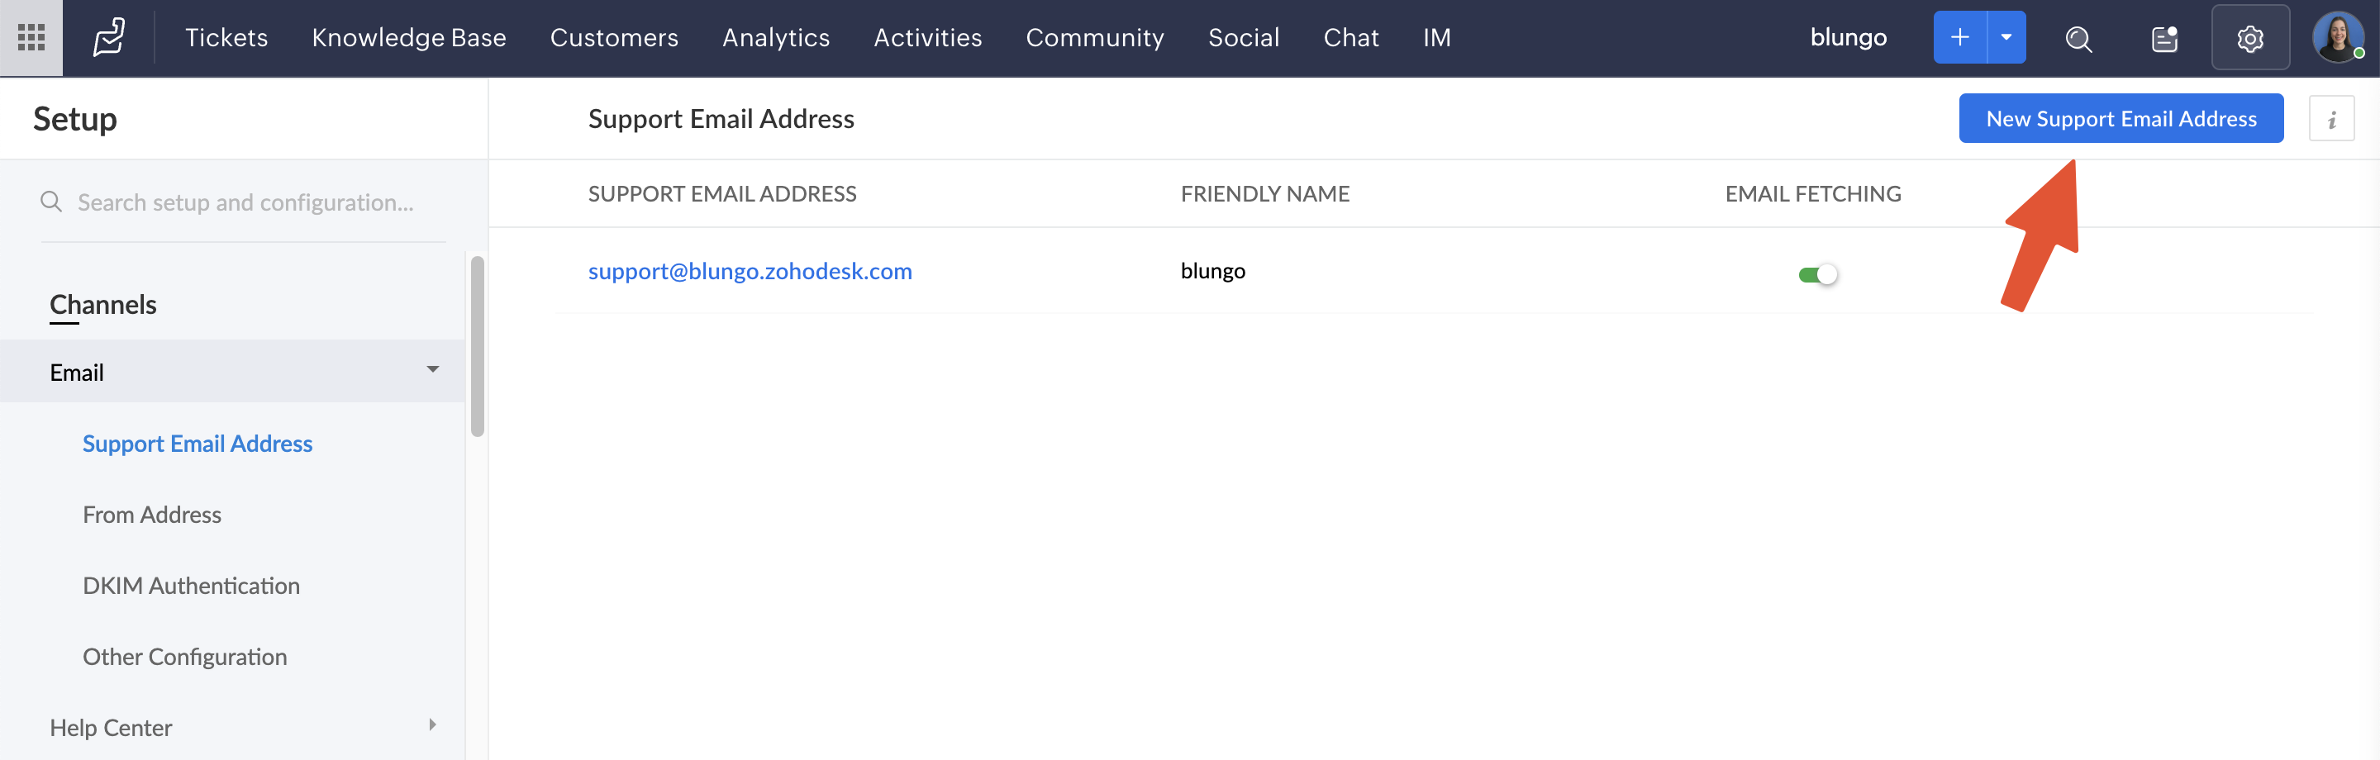This screenshot has width=2380, height=760.
Task: Open the dropdown beside the plus button
Action: (x=2006, y=38)
